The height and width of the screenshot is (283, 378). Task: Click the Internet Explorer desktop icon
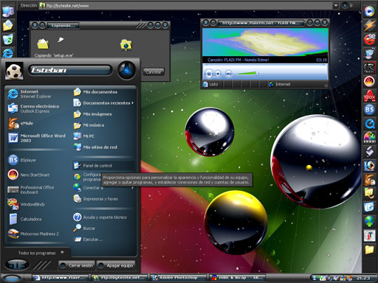(8, 53)
